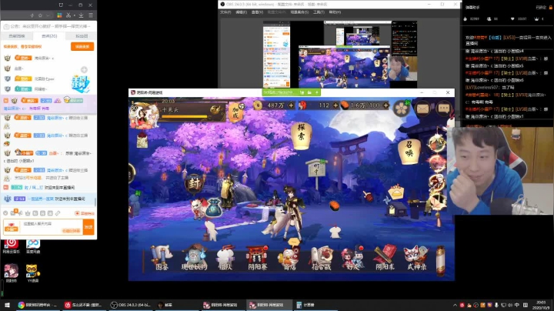Open the 组队 team icon in bottom menu
This screenshot has width=554, height=311.
[x=225, y=258]
